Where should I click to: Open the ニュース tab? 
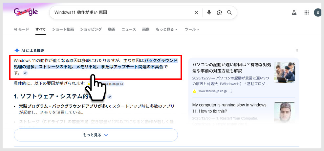pyautogui.click(x=129, y=29)
